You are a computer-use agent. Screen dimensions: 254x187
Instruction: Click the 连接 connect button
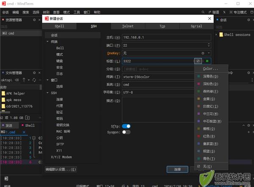(x=177, y=169)
